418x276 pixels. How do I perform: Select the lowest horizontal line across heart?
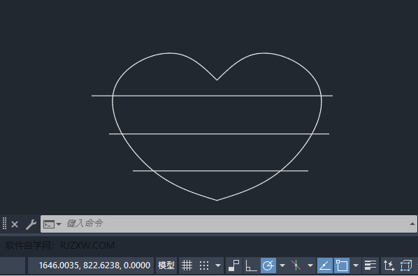pyautogui.click(x=220, y=170)
